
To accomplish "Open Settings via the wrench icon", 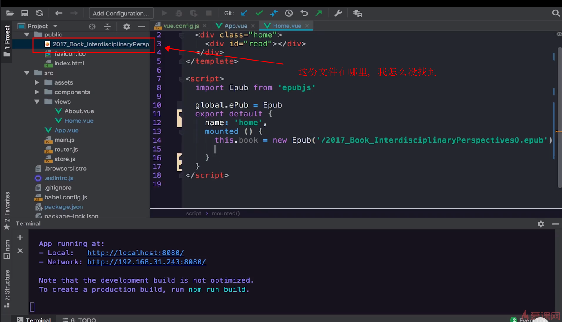I will coord(338,13).
